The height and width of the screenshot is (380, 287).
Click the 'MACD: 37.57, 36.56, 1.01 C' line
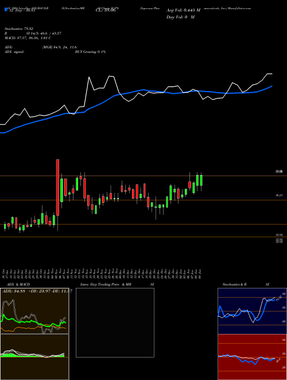point(28,38)
